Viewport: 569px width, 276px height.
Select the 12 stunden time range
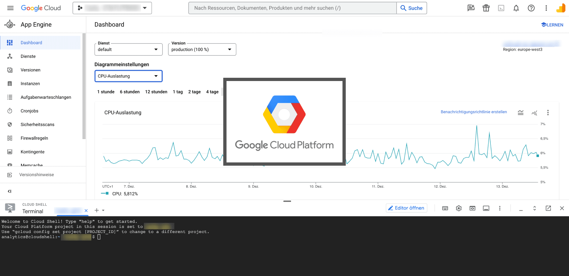pos(156,92)
